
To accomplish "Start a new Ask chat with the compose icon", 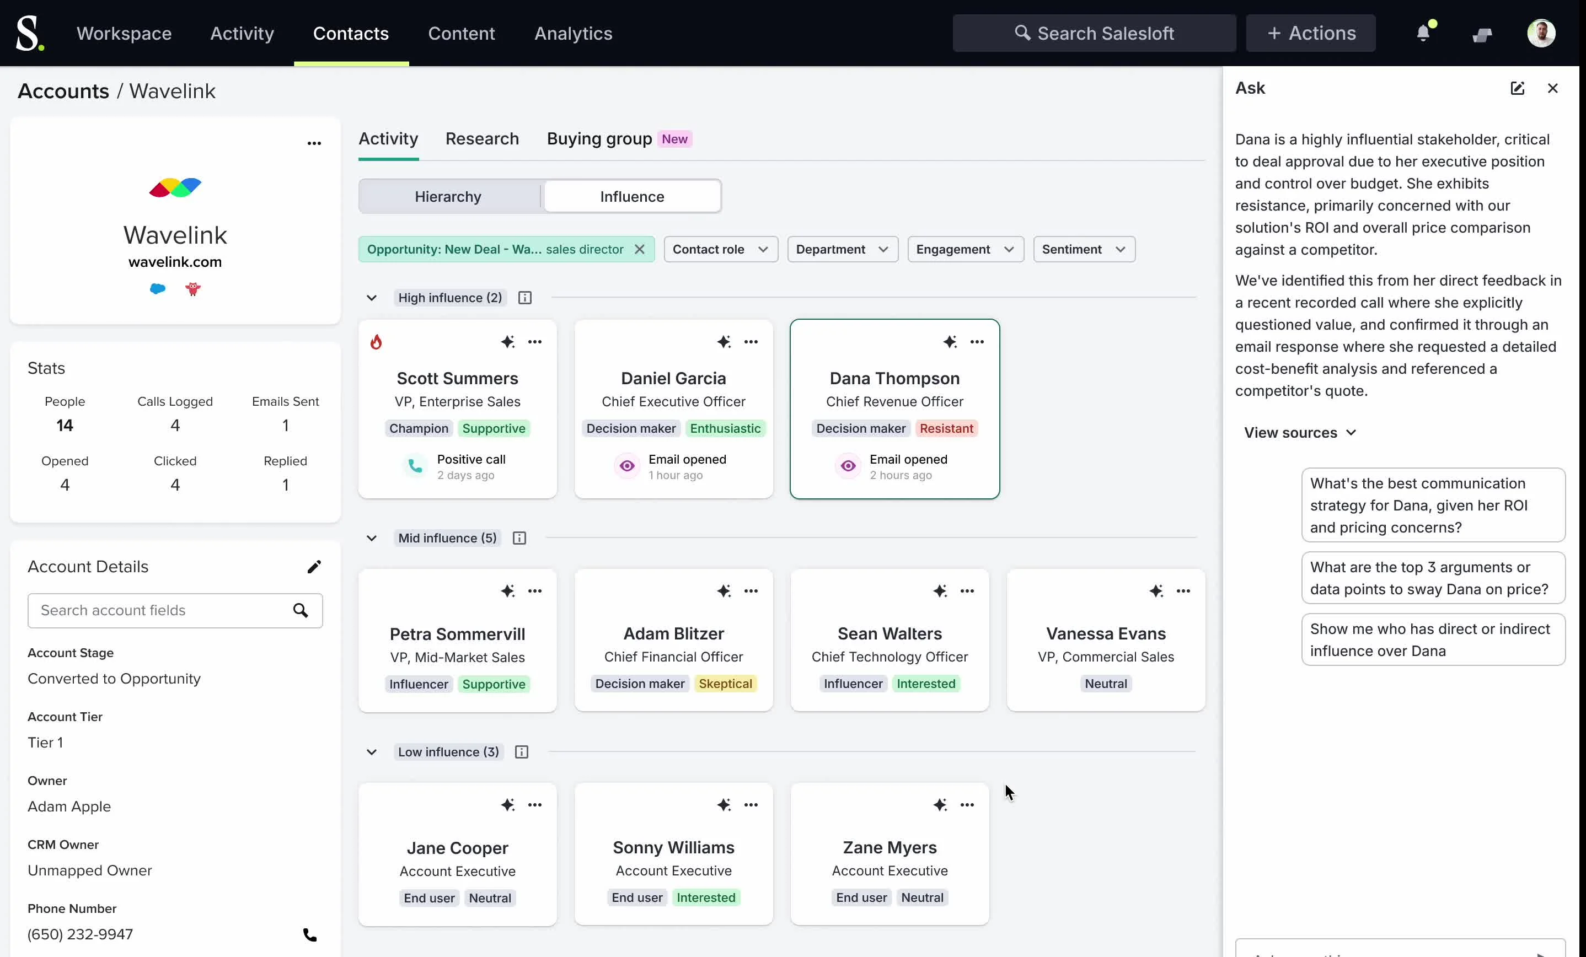I will click(x=1517, y=88).
